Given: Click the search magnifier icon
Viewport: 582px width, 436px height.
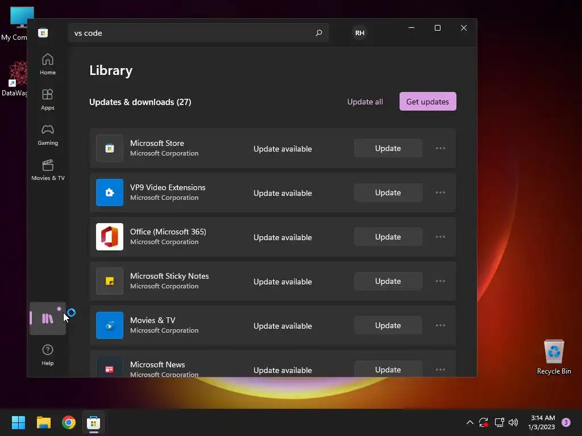Looking at the screenshot, I should [318, 32].
